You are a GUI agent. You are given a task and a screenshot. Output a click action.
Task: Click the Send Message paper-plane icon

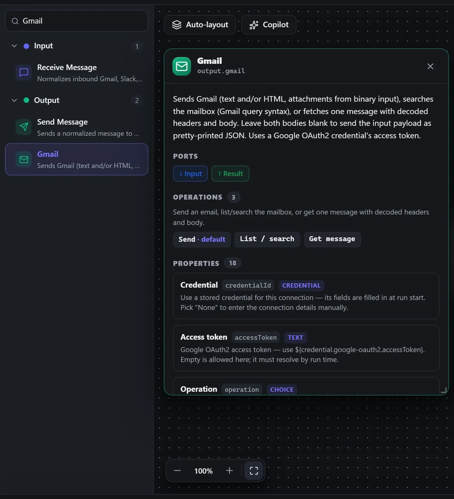click(x=24, y=127)
